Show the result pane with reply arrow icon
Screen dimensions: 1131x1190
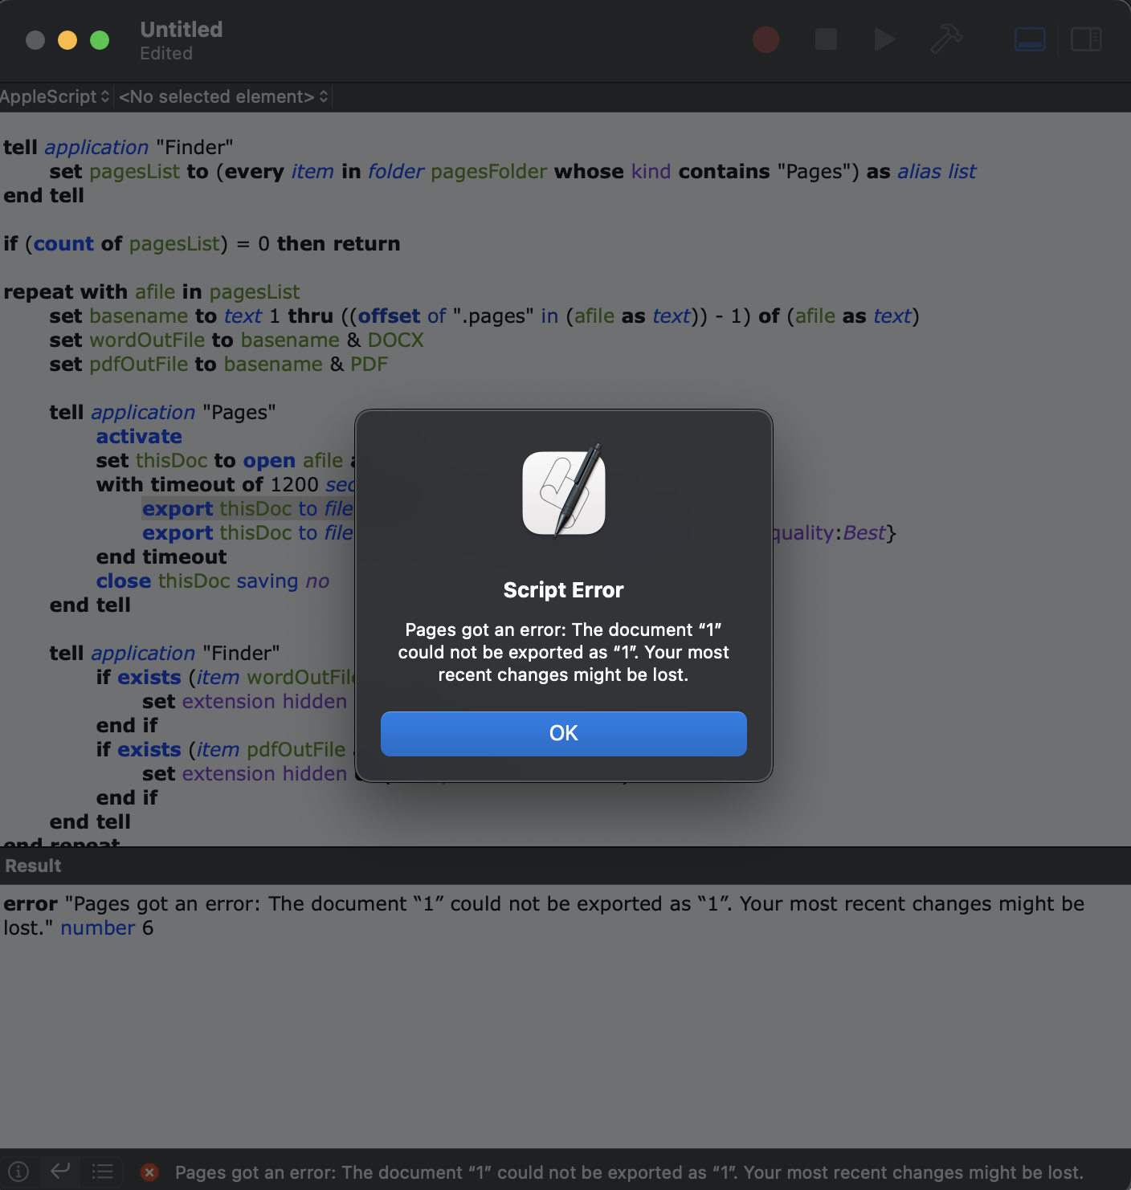coord(60,1172)
